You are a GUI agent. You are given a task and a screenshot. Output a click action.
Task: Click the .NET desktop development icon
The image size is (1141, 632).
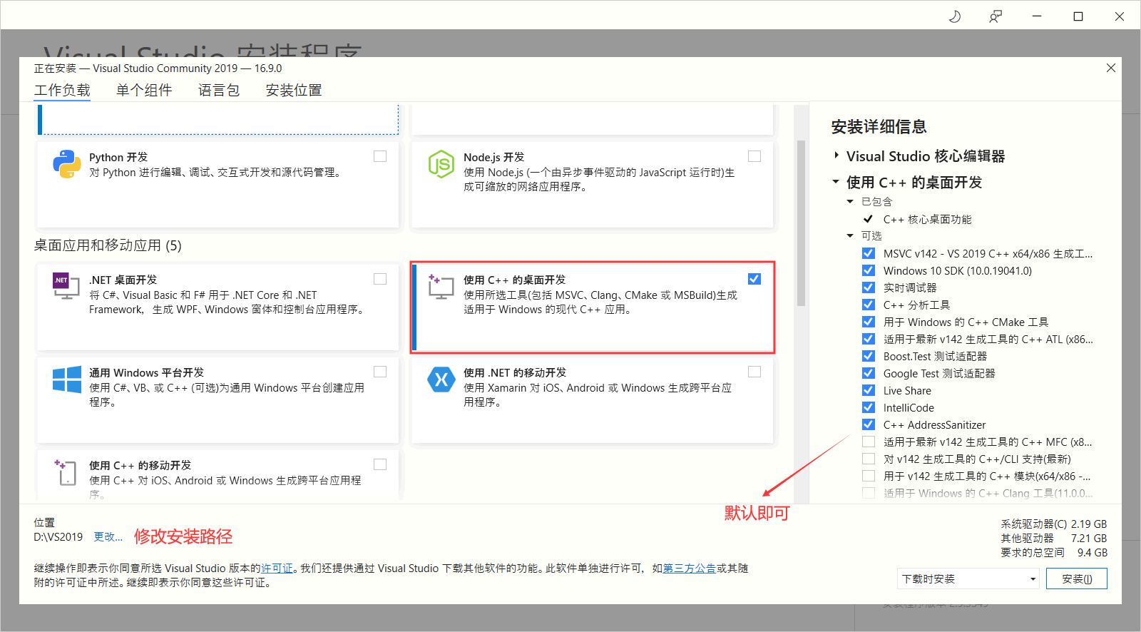(x=66, y=286)
